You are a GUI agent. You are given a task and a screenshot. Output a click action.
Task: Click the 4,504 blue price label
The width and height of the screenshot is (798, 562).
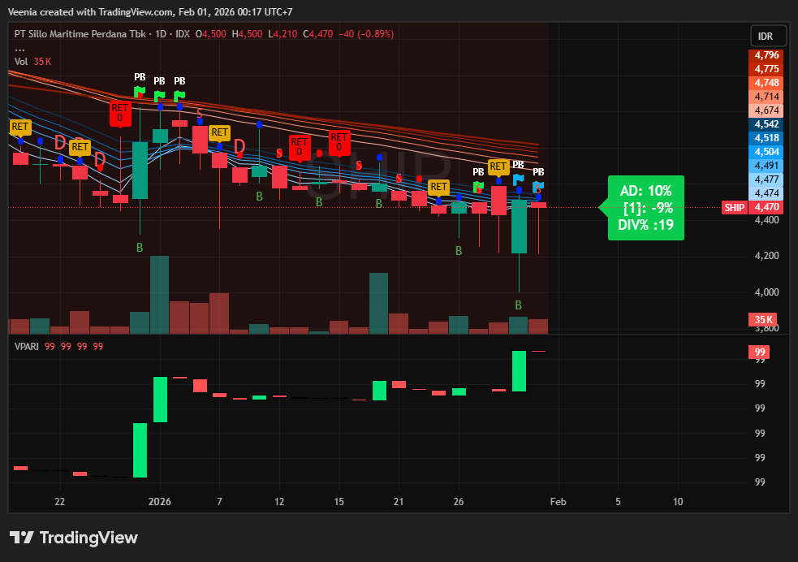pos(766,152)
